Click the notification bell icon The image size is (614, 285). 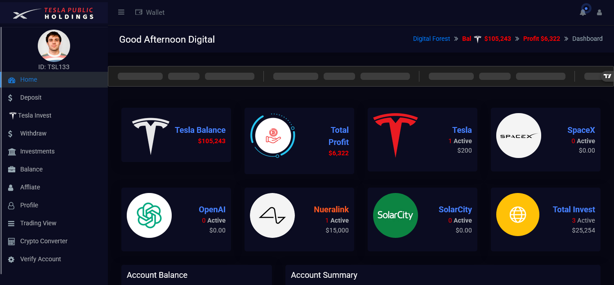583,13
